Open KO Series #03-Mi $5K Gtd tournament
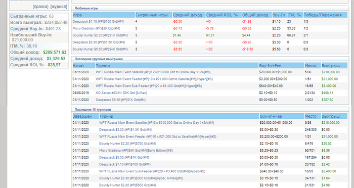Screen dimensions: 354x188 click(121, 93)
